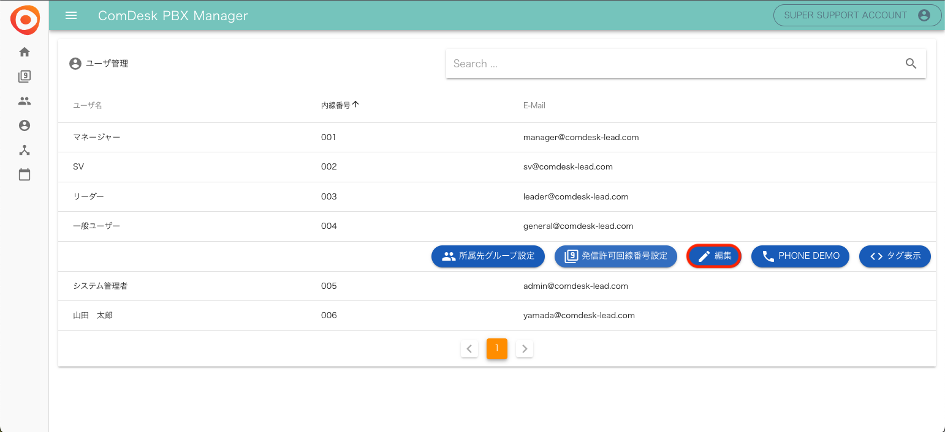Open the line numbers sidebar icon
Screen dimensions: 945x432
(25, 76)
